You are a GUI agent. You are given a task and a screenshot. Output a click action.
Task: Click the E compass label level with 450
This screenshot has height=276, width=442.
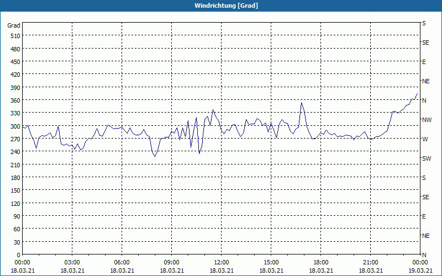point(424,62)
